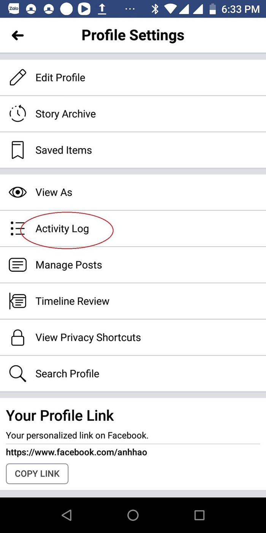The width and height of the screenshot is (266, 533).
Task: Open the Activity Log menu item
Action: (62, 229)
